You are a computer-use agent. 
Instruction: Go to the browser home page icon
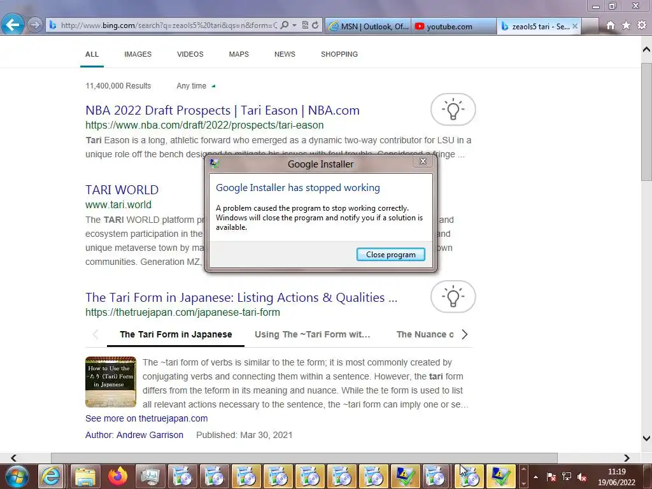point(611,25)
